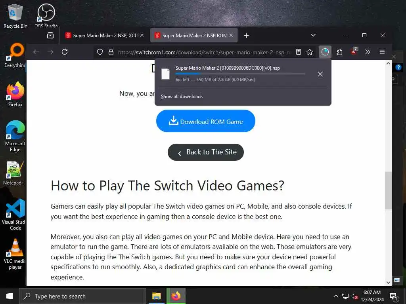
Task: Select the Recycle Bin desktop icon
Action: click(x=15, y=16)
